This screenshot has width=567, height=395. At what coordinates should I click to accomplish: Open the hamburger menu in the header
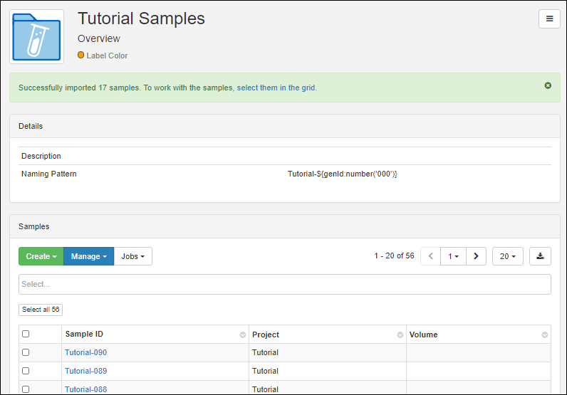[x=548, y=19]
